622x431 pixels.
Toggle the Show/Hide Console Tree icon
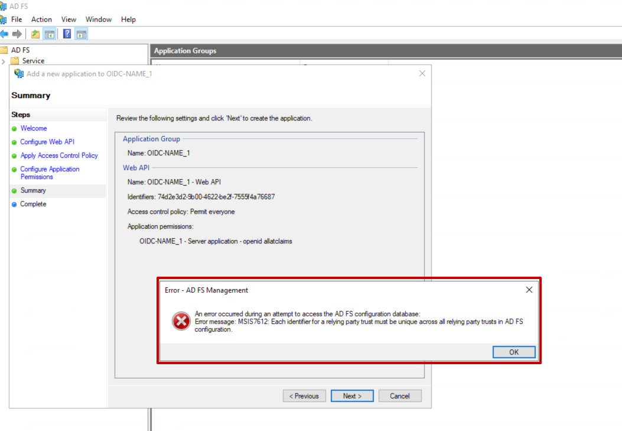50,34
